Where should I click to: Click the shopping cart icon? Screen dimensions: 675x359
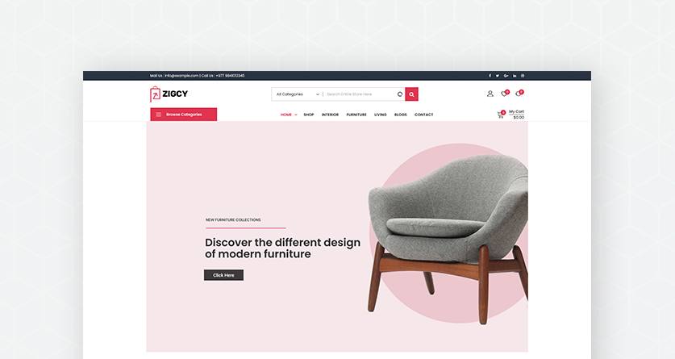pyautogui.click(x=501, y=115)
